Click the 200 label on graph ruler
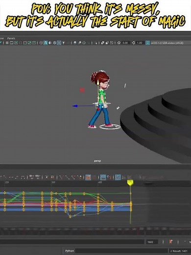Image resolution: width=191 pixels, height=255 pixels. click(x=7, y=182)
